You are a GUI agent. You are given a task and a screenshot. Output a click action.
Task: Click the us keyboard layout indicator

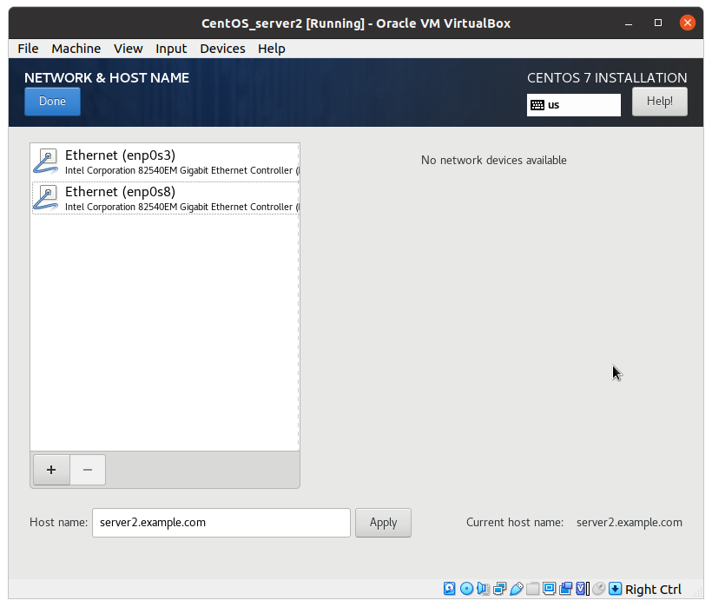[x=573, y=105]
